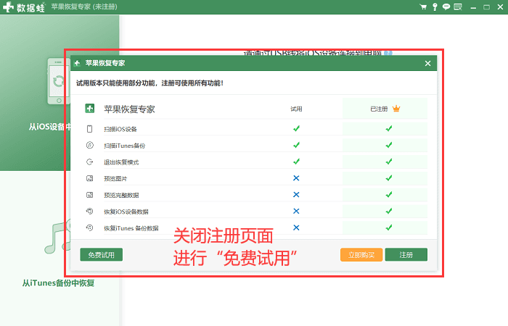Click the picture icon beside 预览图片
The image size is (508, 326).
[90, 178]
